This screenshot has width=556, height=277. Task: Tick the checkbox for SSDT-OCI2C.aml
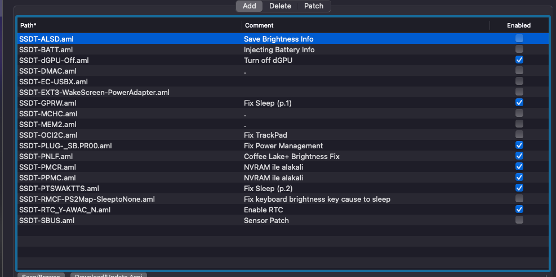point(519,135)
